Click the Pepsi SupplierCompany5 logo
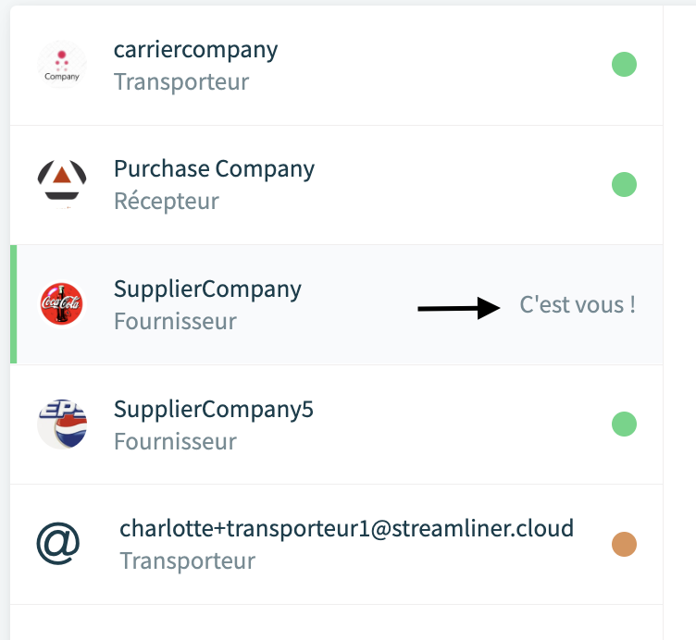The height and width of the screenshot is (640, 696). [62, 424]
